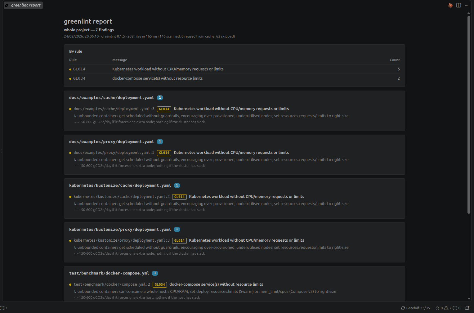This screenshot has height=313, width=474.
Task: Click the info count 0 beside the warning count
Action: (457, 308)
